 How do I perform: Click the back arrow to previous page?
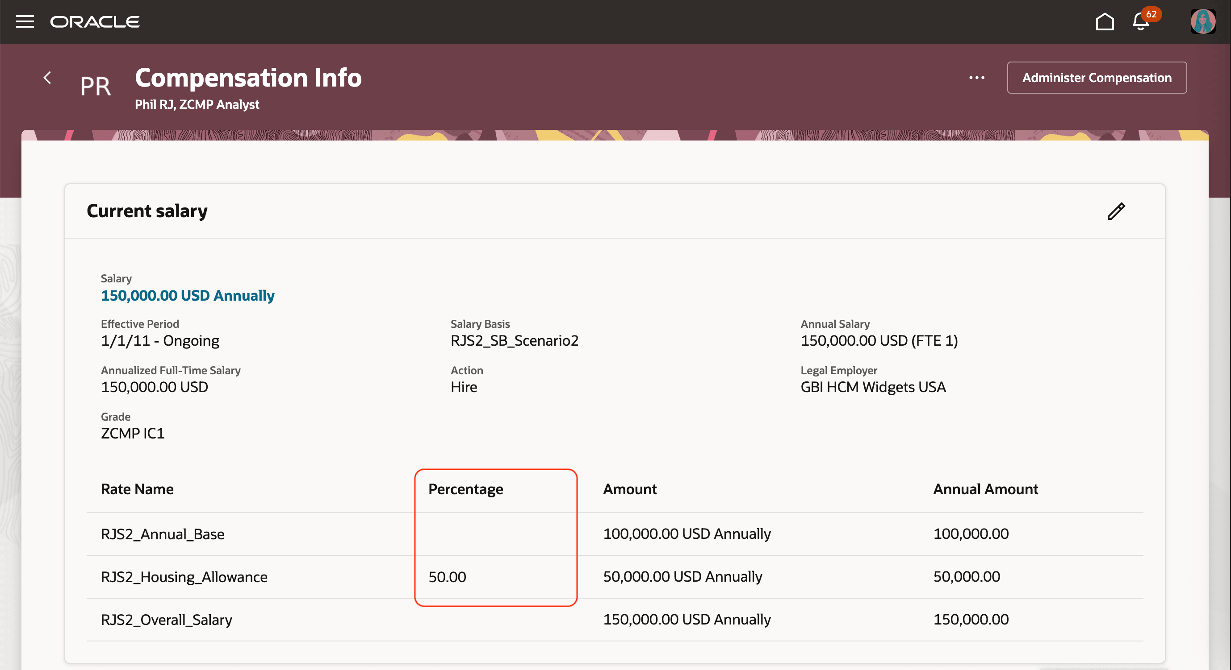47,78
